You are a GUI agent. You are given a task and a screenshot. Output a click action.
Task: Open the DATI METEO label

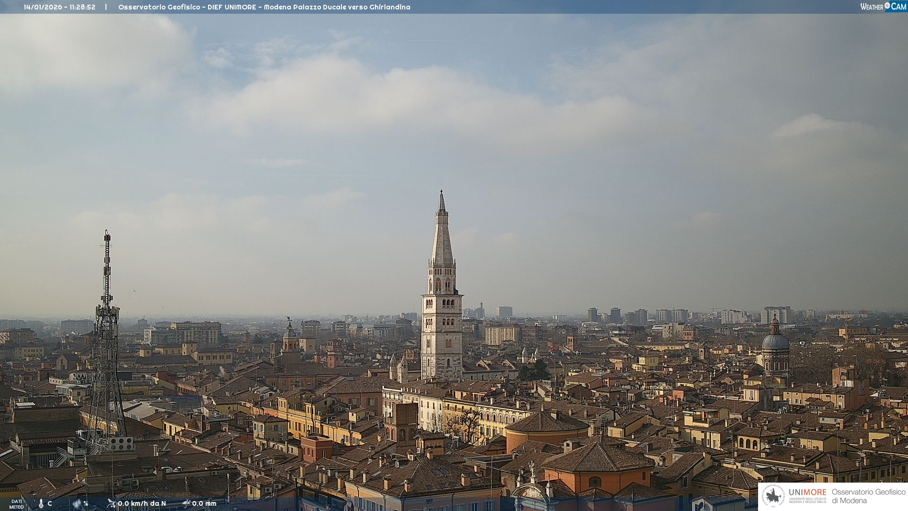(x=17, y=504)
